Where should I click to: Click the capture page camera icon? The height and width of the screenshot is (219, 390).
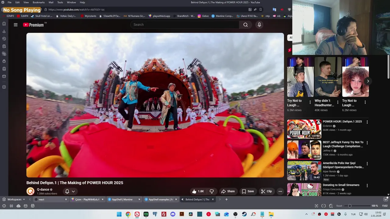(316, 206)
